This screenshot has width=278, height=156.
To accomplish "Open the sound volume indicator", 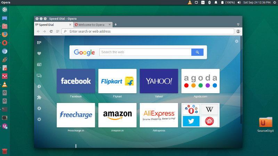I will pyautogui.click(x=239, y=2).
